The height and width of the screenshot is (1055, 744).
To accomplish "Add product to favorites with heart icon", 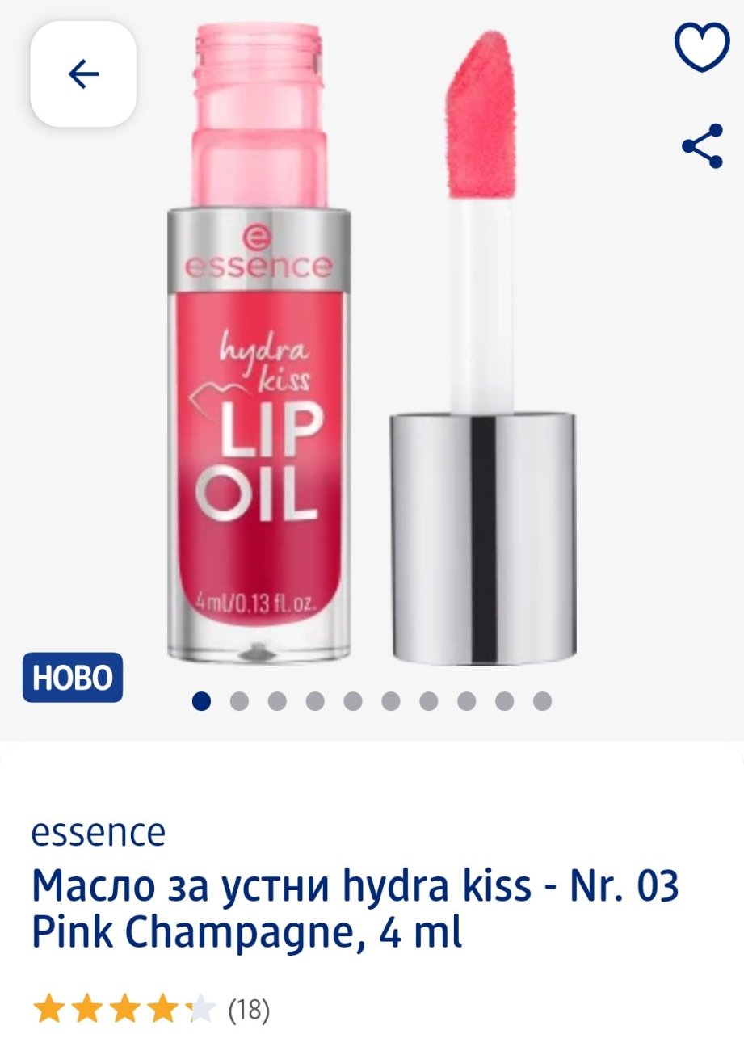I will pyautogui.click(x=702, y=47).
